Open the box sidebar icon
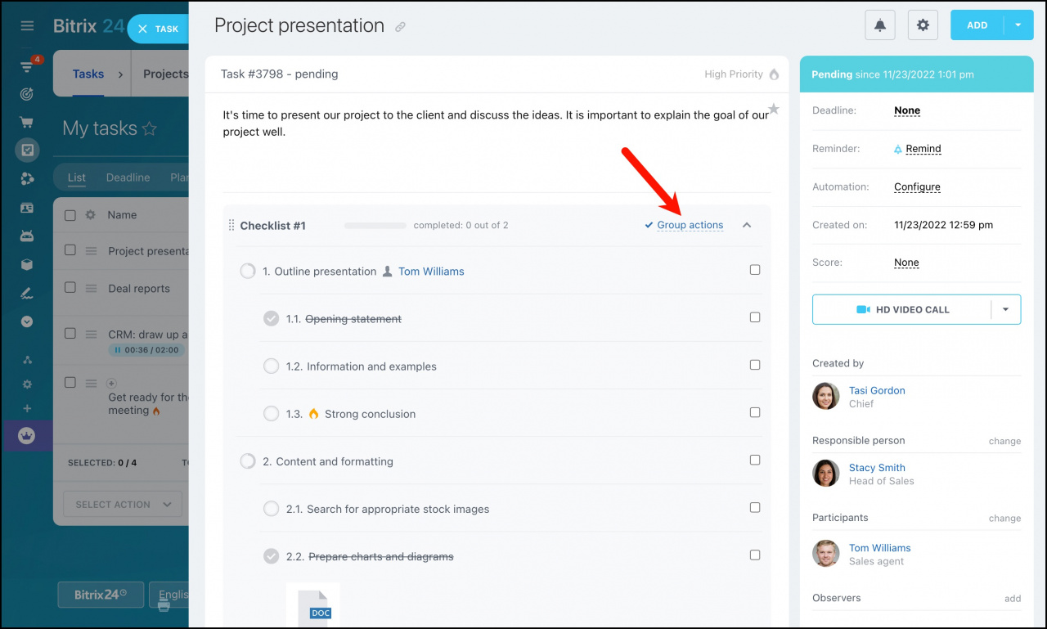1047x629 pixels. pos(27,264)
